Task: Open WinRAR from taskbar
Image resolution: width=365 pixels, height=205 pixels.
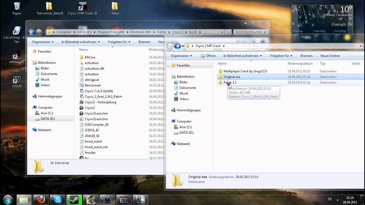Action: point(124,200)
